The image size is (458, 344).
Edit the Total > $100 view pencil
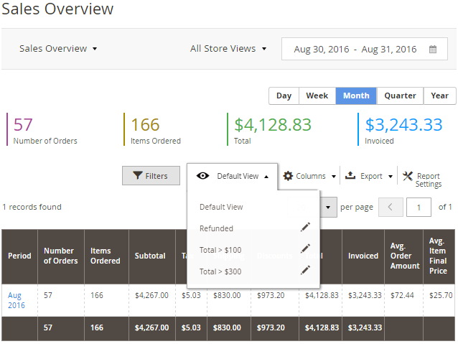[305, 248]
